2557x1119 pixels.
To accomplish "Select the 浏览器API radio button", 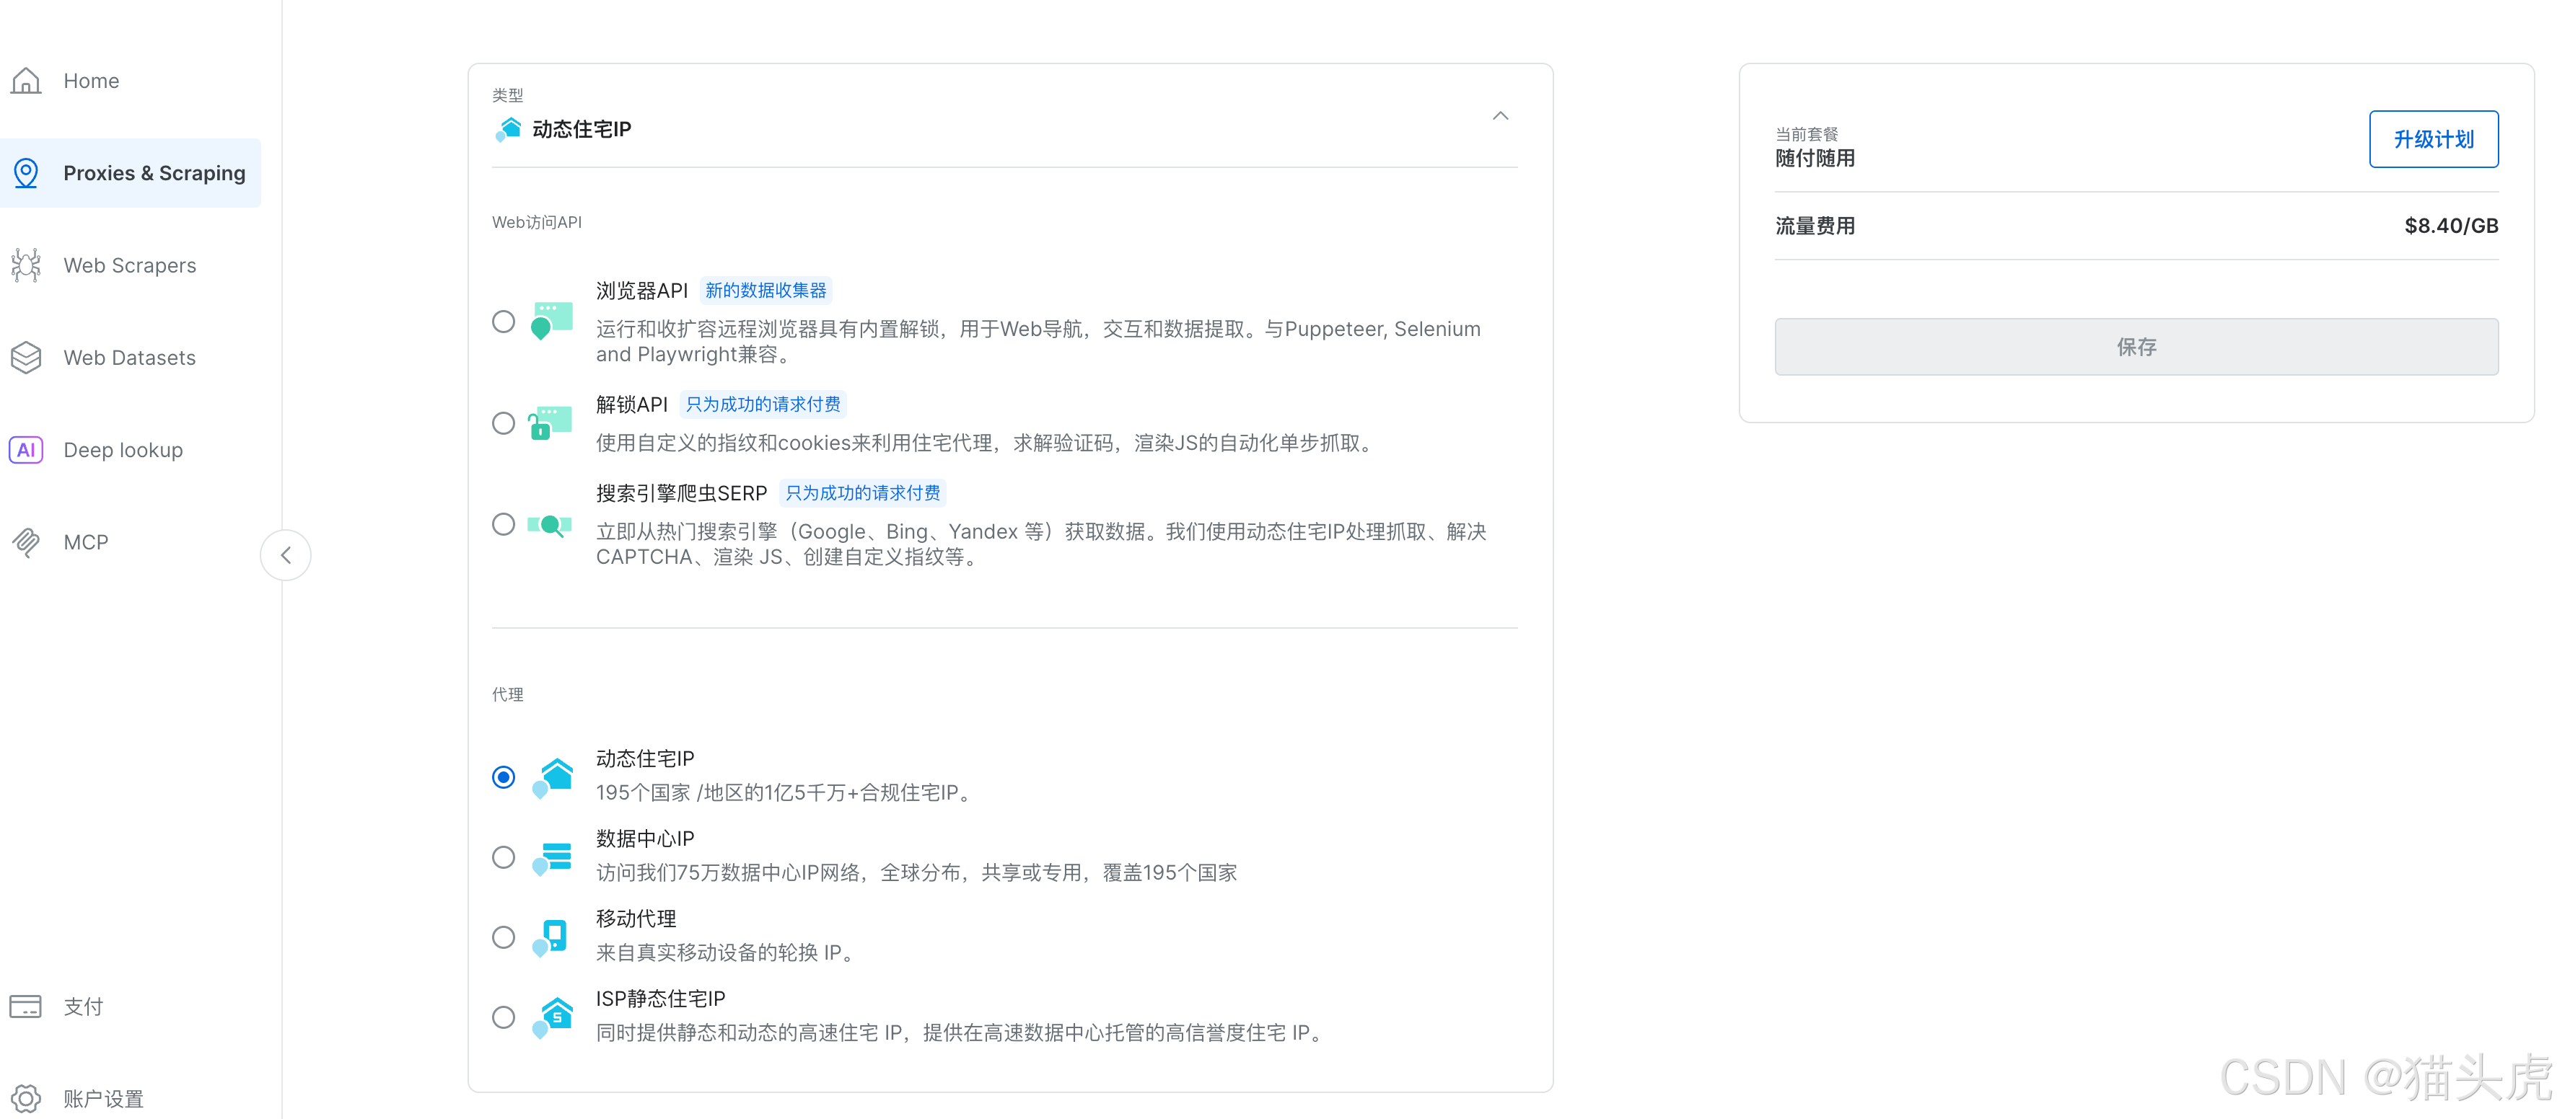I will coord(504,322).
